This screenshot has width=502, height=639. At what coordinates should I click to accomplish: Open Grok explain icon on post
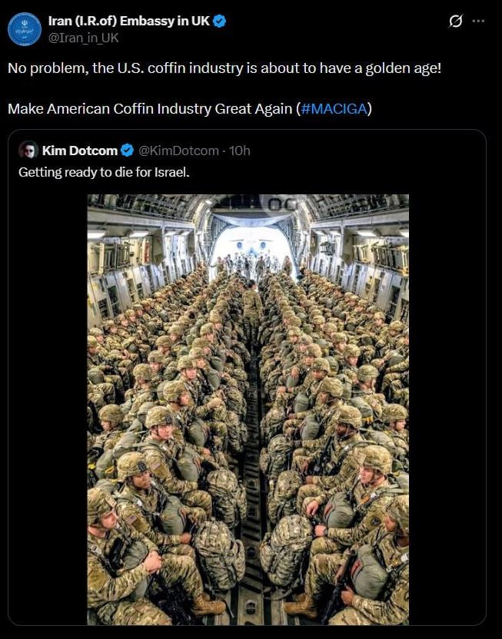tap(455, 22)
